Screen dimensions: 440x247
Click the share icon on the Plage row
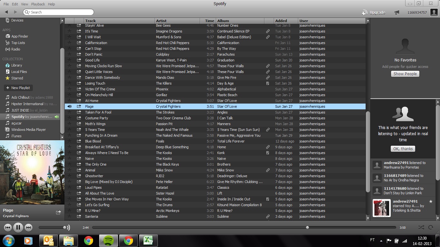pos(79,106)
